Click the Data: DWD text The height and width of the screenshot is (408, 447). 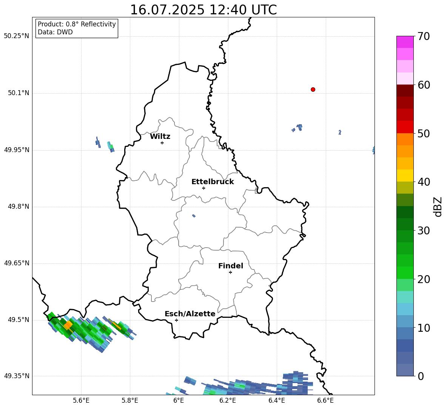pyautogui.click(x=55, y=32)
